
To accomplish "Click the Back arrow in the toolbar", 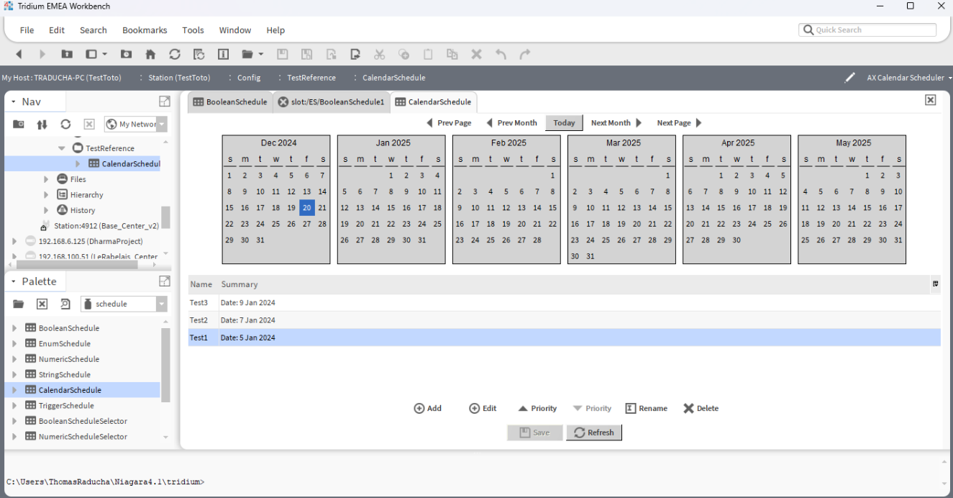I will coord(19,54).
